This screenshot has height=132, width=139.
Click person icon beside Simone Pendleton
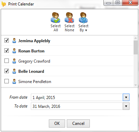(x=14, y=81)
